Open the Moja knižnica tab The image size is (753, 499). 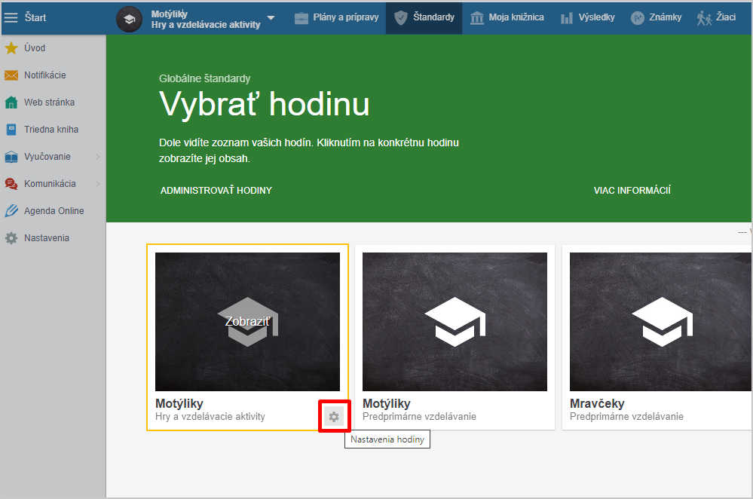(507, 18)
